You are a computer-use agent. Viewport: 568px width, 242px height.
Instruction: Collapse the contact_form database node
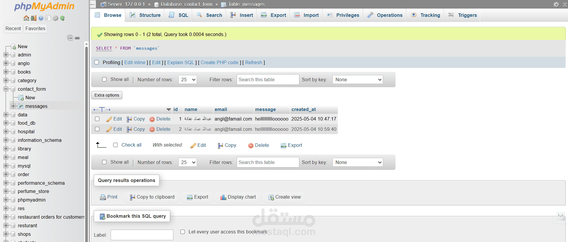[6, 89]
